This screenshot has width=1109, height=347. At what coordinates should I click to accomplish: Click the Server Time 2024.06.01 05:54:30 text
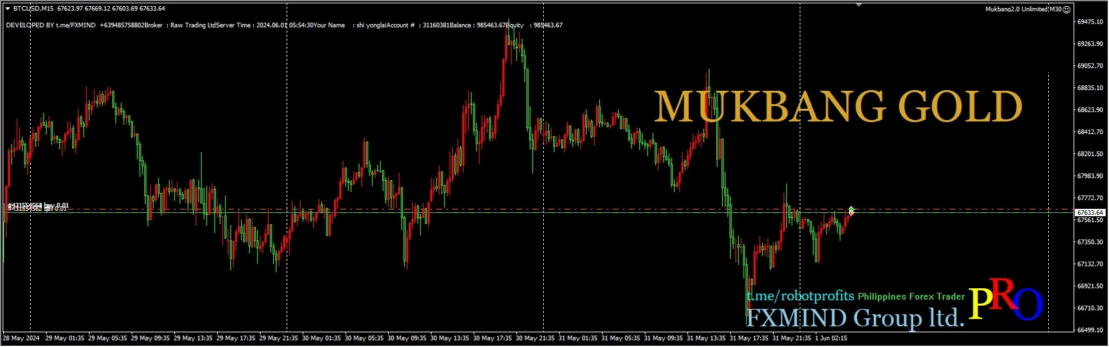[265, 25]
